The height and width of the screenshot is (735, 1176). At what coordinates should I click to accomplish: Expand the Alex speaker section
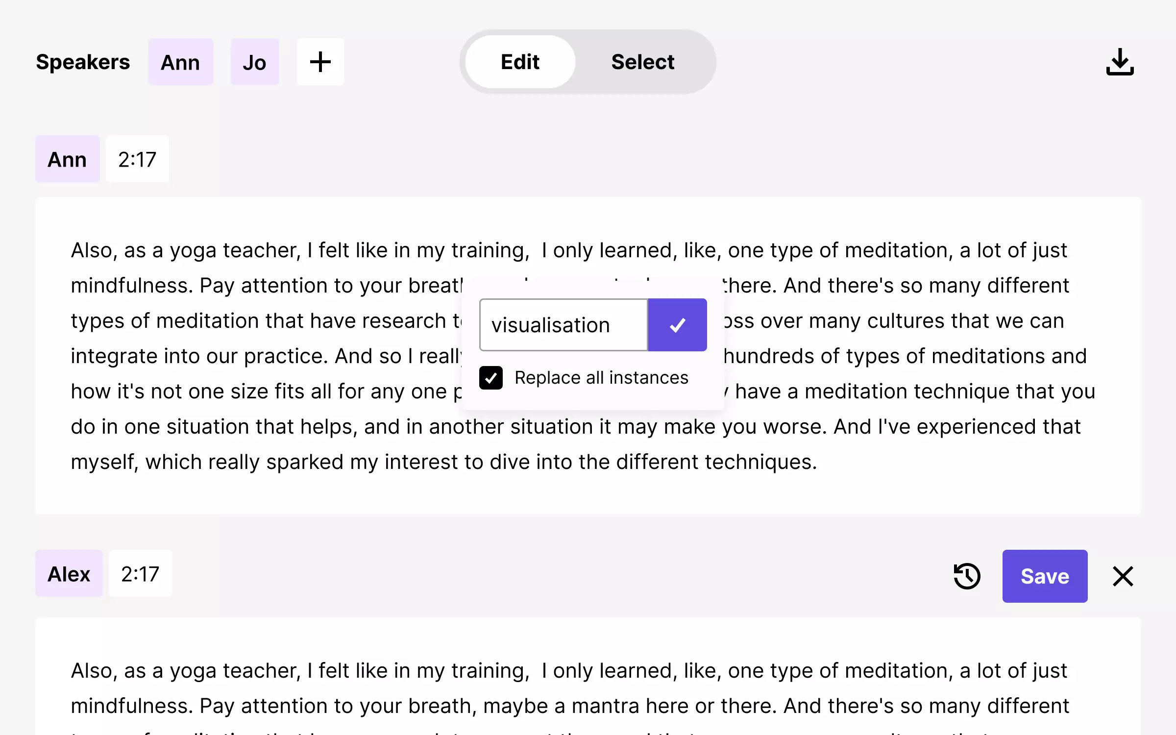(69, 573)
